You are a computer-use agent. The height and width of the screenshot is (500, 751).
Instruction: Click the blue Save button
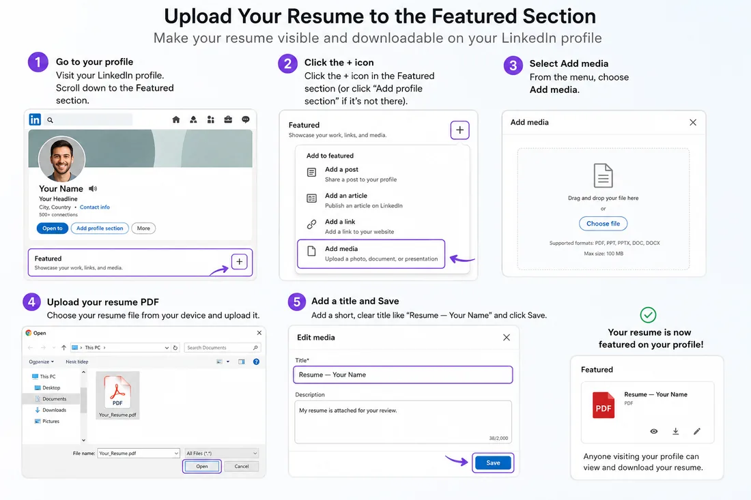493,462
